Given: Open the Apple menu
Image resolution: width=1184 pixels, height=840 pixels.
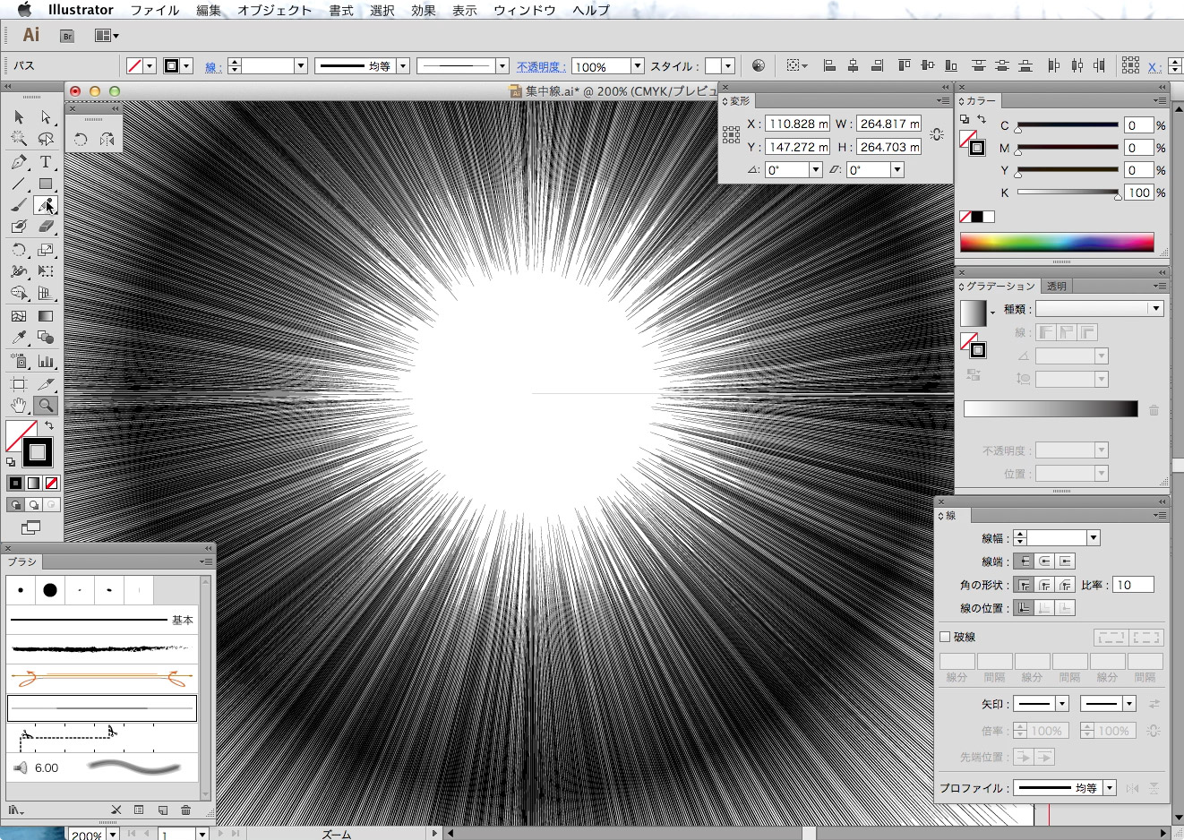Looking at the screenshot, I should [x=24, y=10].
